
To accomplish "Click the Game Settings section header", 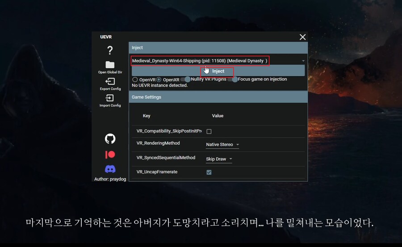I will (218, 97).
